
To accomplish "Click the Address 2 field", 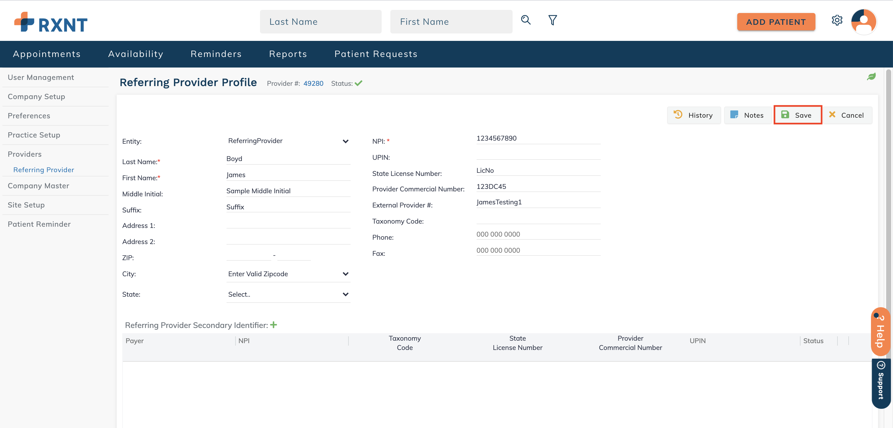I will 288,238.
